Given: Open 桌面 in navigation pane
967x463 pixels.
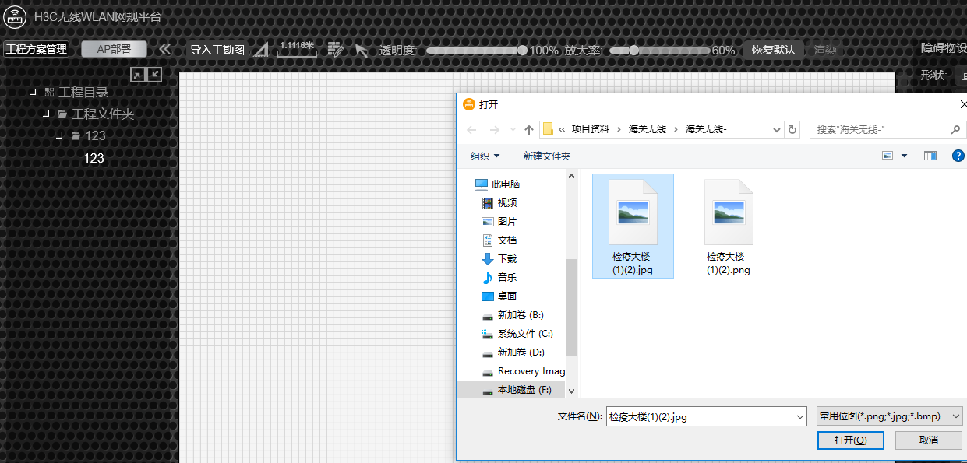Looking at the screenshot, I should (x=499, y=296).
